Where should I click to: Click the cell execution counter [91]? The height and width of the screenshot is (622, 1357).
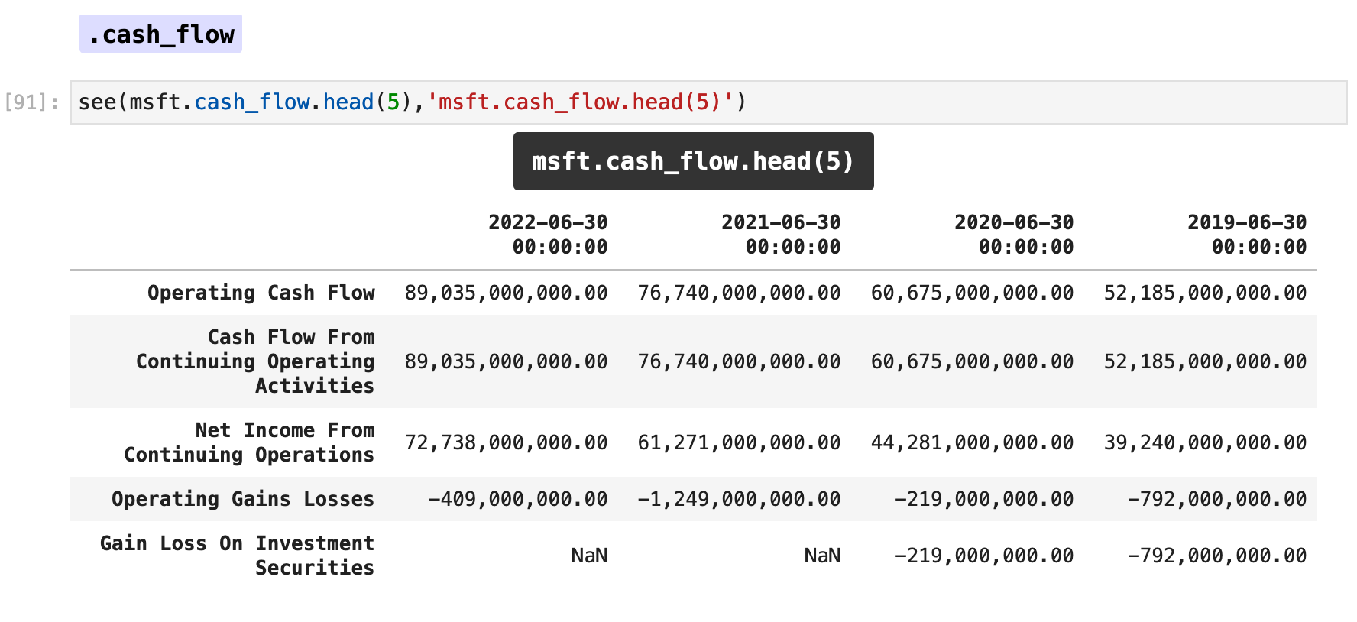[32, 102]
